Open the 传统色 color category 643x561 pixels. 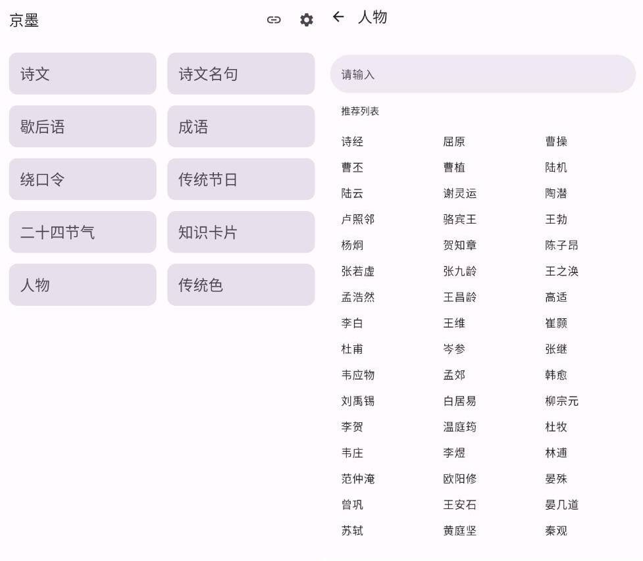click(x=241, y=285)
